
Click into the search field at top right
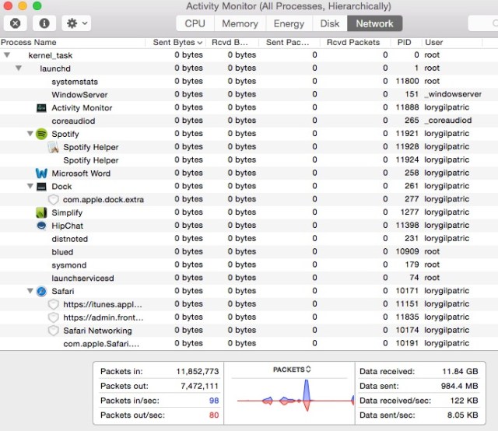click(x=483, y=23)
